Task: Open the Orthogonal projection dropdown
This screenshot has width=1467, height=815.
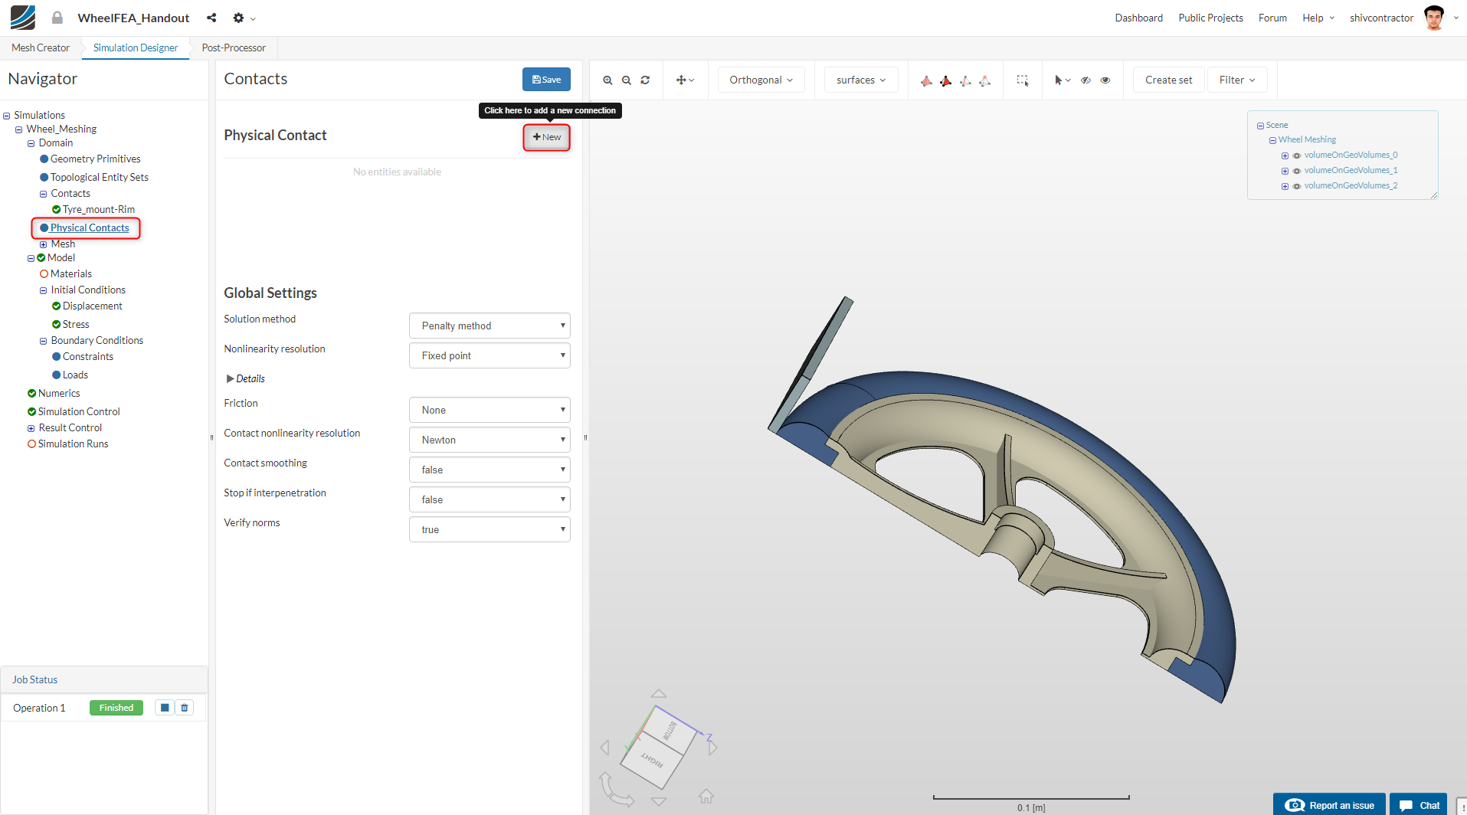Action: (x=761, y=80)
